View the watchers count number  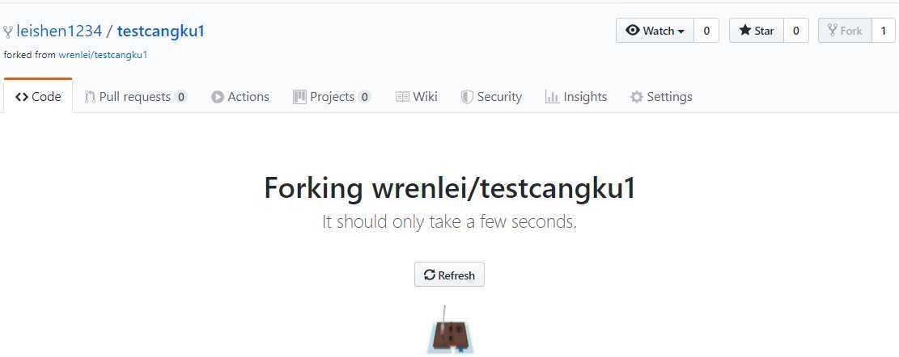706,31
